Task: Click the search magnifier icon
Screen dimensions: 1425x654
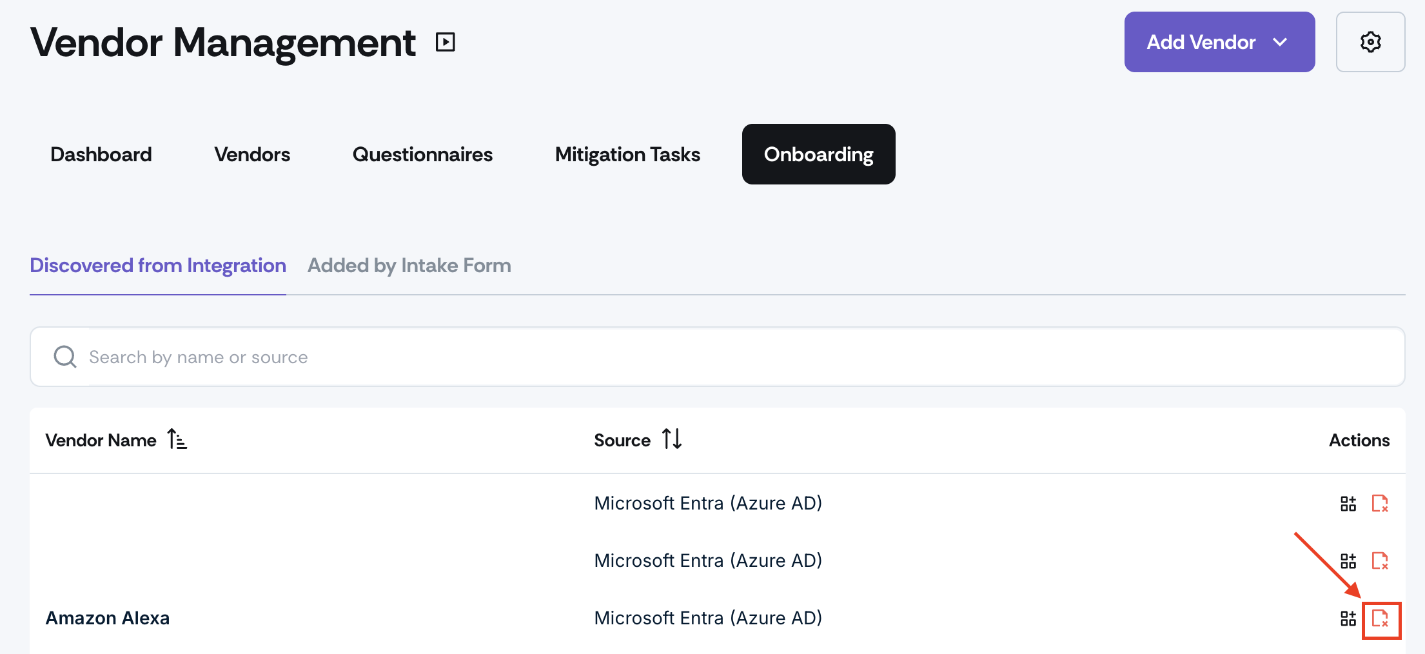Action: 64,357
